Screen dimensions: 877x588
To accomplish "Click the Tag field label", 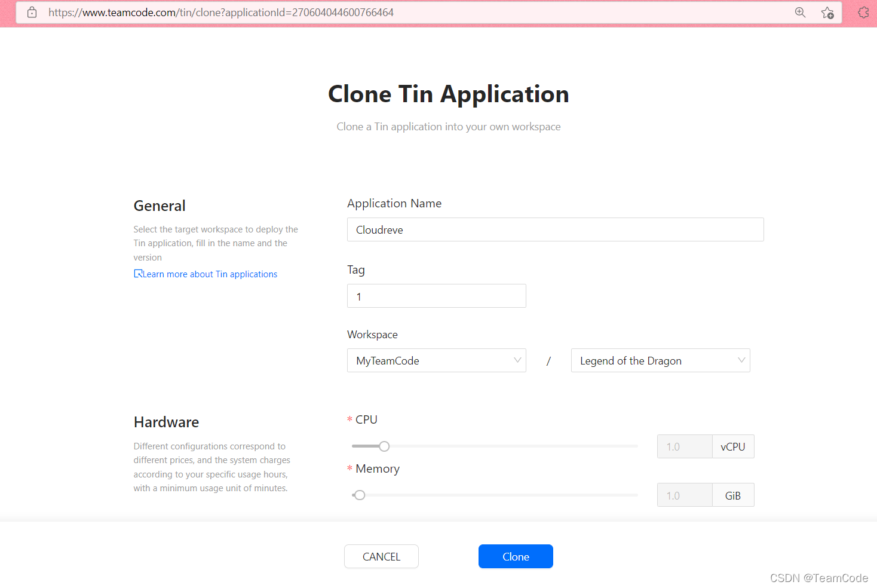I will point(356,269).
